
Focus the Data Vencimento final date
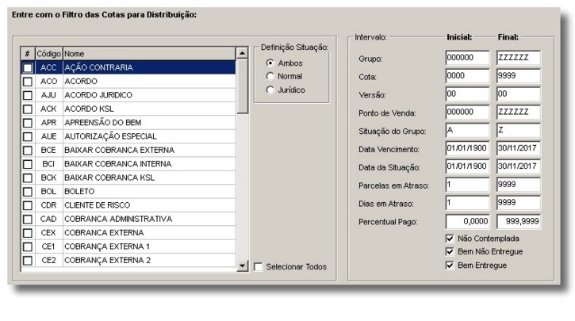click(519, 148)
